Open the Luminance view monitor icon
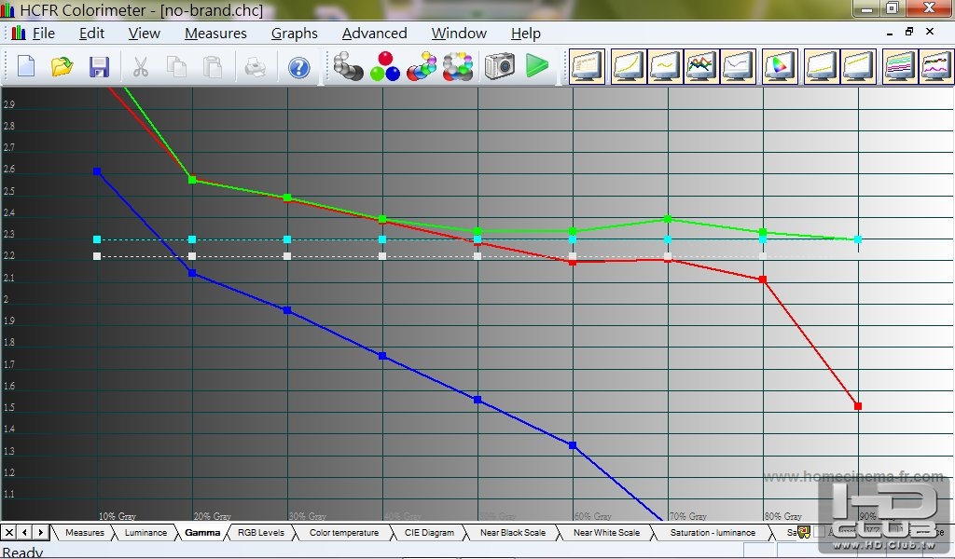The image size is (955, 559). coord(628,66)
